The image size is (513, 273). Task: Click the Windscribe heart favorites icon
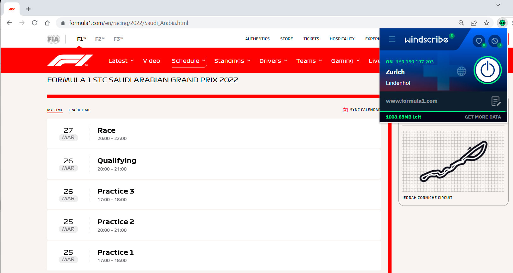pos(479,41)
